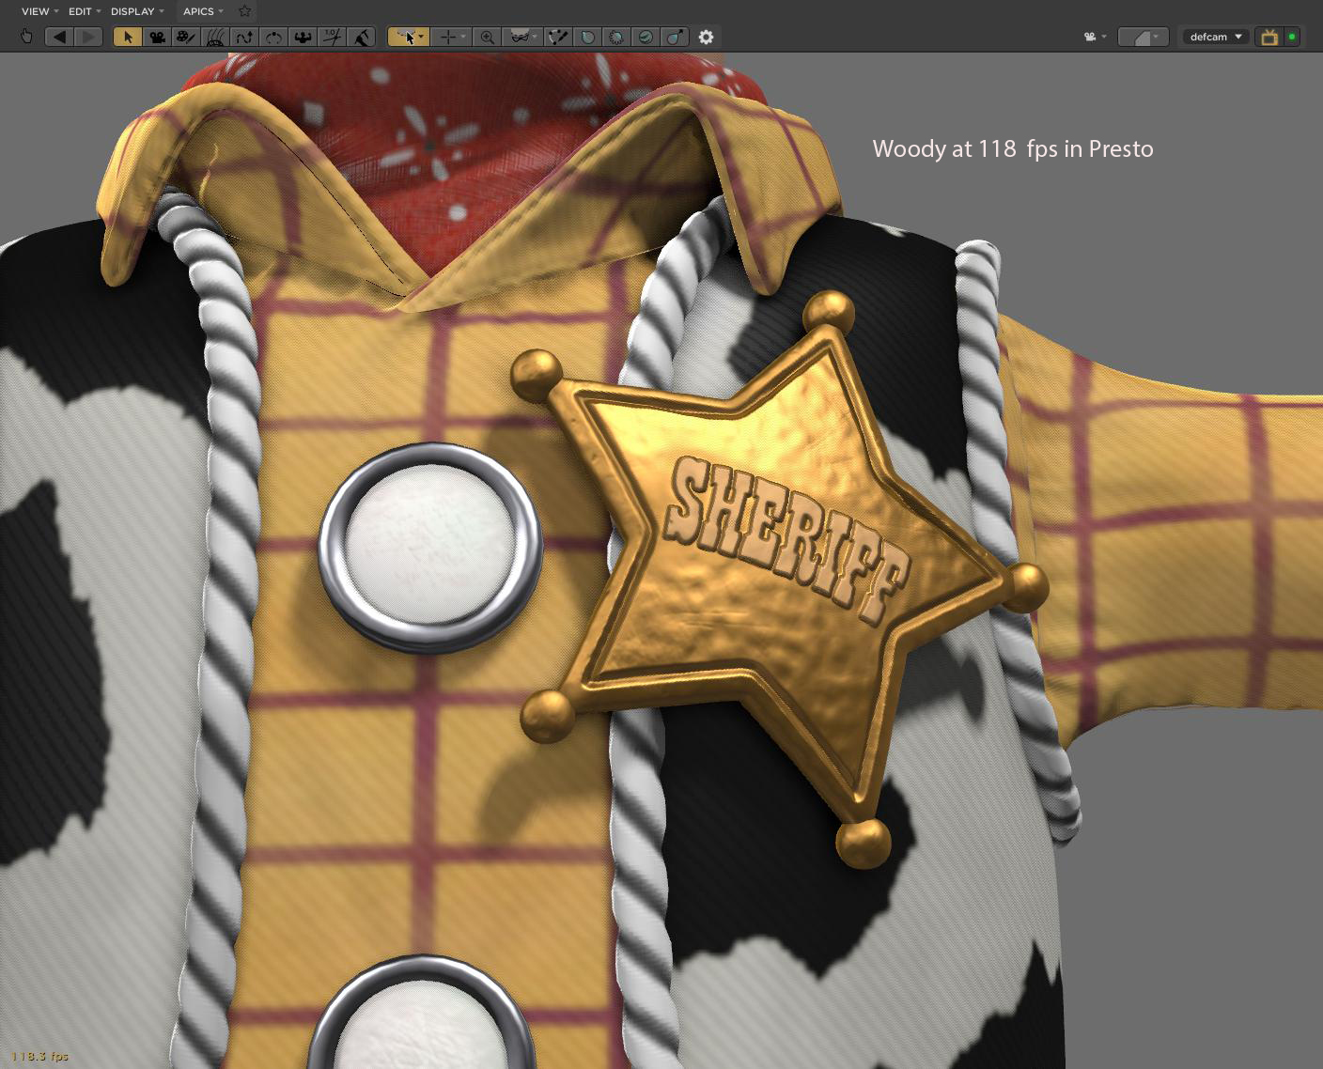Click the sphere with arrow icon
The height and width of the screenshot is (1069, 1323).
[x=675, y=37]
